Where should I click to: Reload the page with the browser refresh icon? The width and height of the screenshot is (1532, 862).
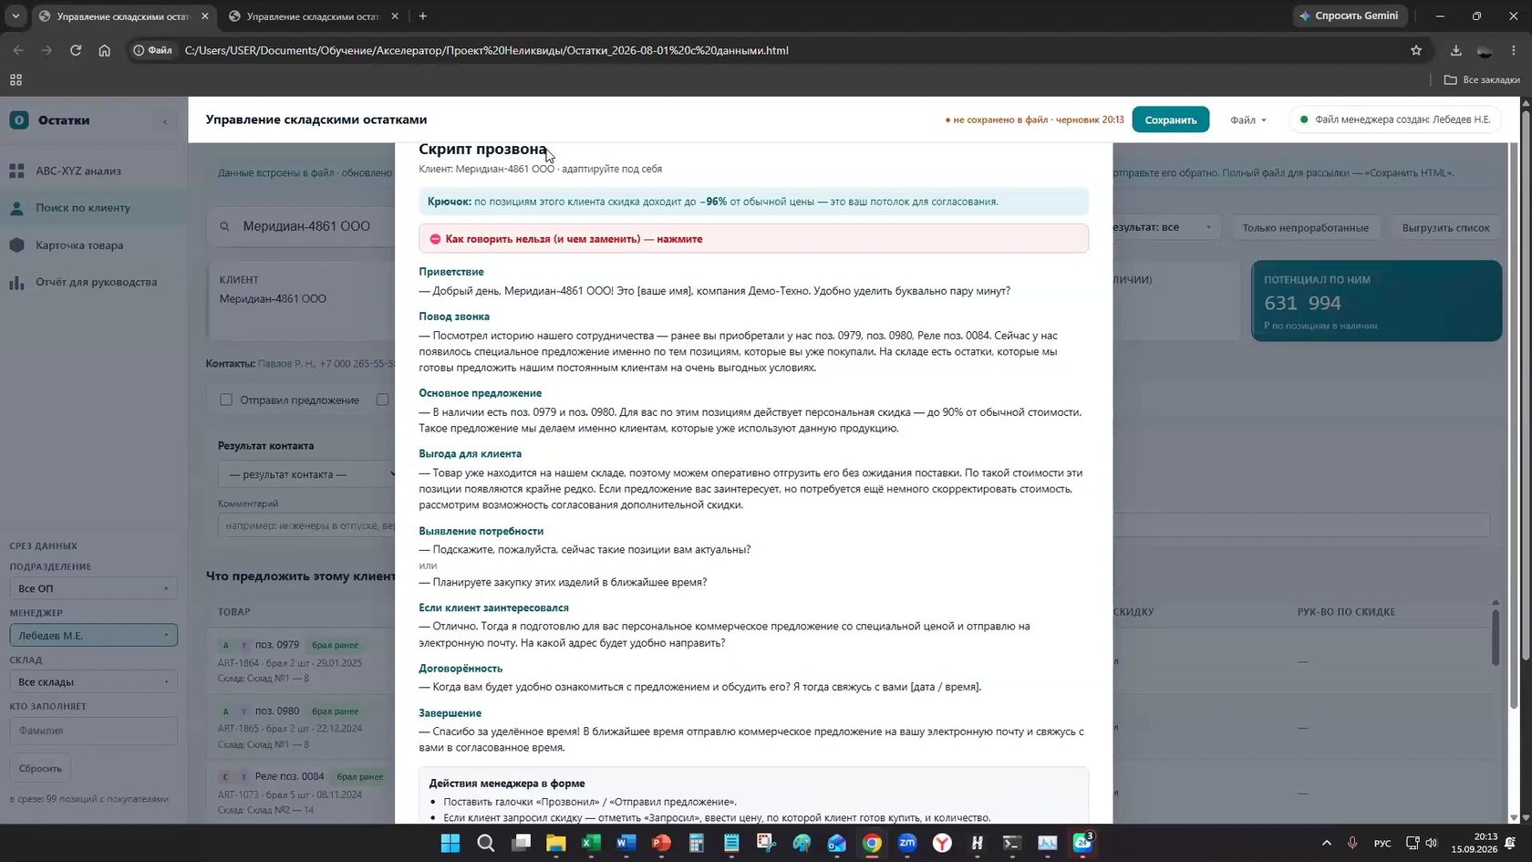[x=76, y=50]
